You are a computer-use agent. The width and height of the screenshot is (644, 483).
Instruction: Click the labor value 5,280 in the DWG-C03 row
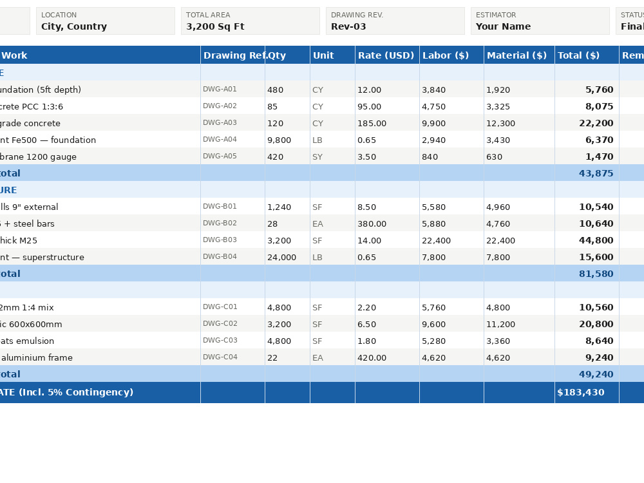[x=433, y=341]
